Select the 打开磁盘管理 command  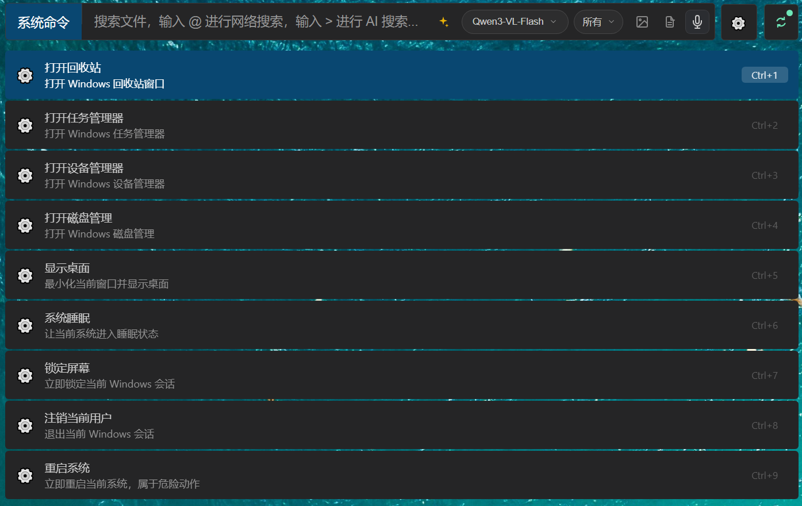402,225
